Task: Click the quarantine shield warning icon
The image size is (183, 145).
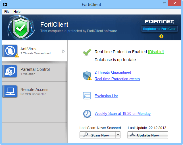Action: click(87, 76)
